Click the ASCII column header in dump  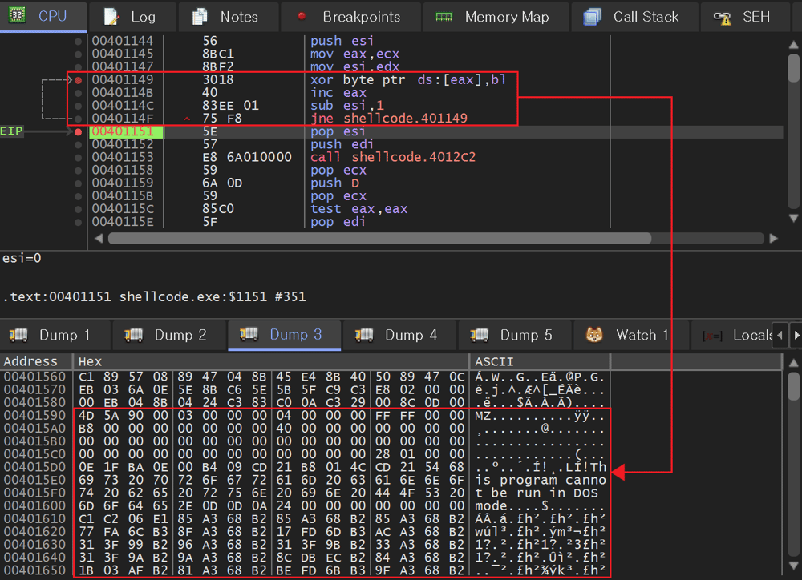(x=494, y=362)
